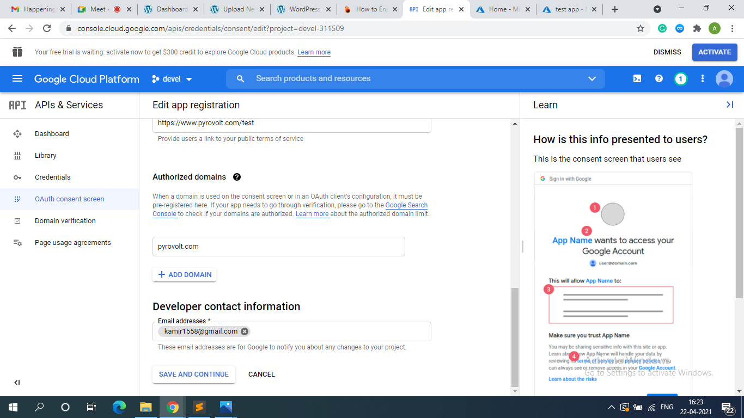Click Authorized domains help tooltip icon
The width and height of the screenshot is (744, 418).
tap(237, 177)
